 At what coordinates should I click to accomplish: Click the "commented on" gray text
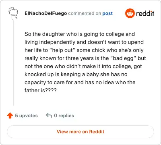85,13
